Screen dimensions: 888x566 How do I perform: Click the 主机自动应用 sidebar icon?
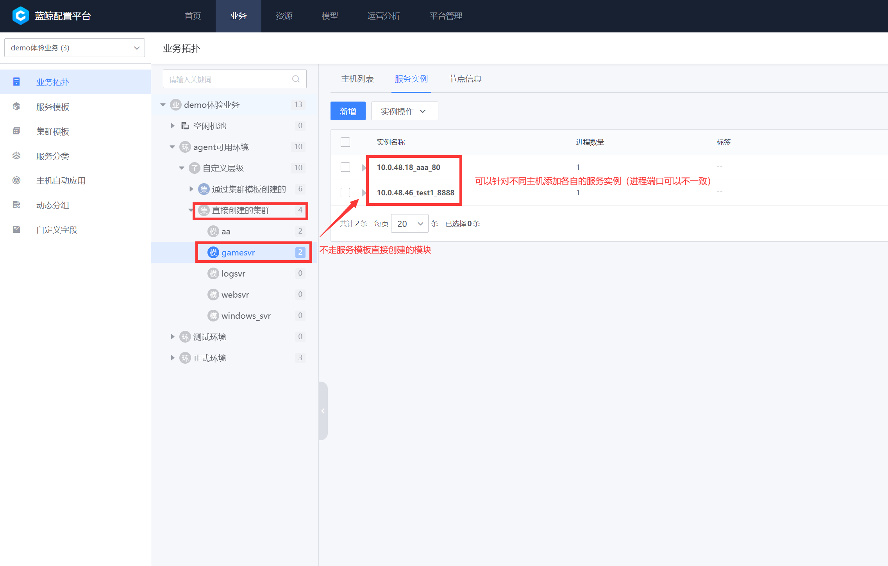16,180
